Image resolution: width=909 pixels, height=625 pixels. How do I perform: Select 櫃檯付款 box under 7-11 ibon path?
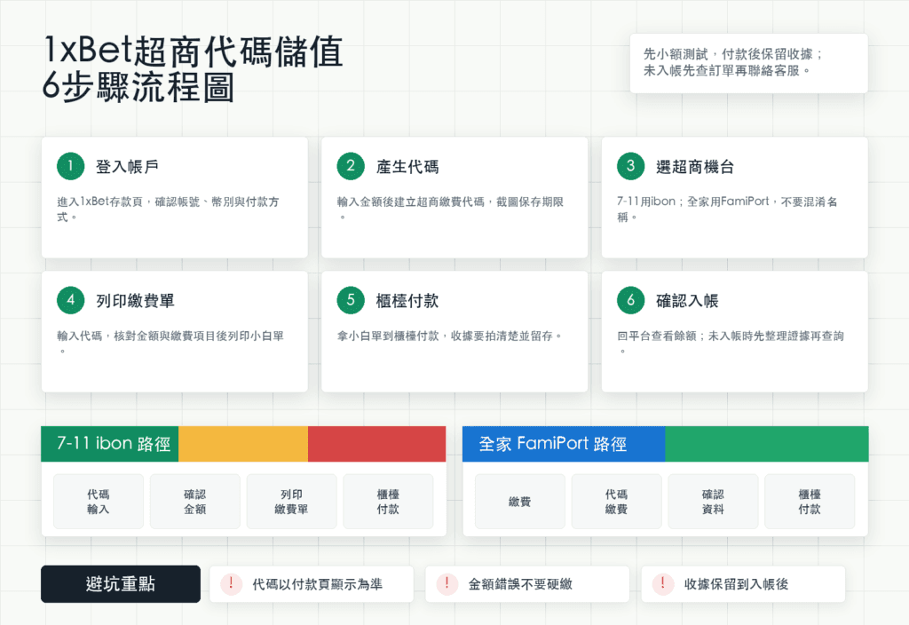point(389,502)
